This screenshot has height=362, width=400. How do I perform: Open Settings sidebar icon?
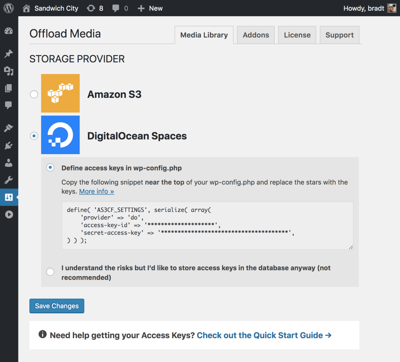pyautogui.click(x=9, y=197)
